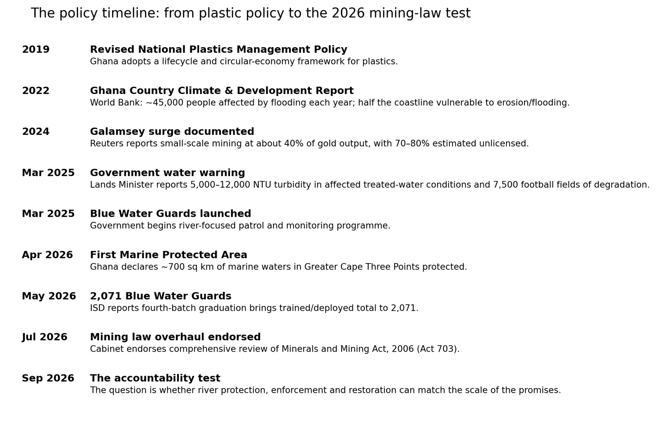Select the Apr 2026 date marker
The height and width of the screenshot is (428, 657).
47,255
